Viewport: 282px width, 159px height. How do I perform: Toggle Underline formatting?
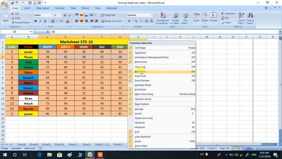(x=45, y=21)
